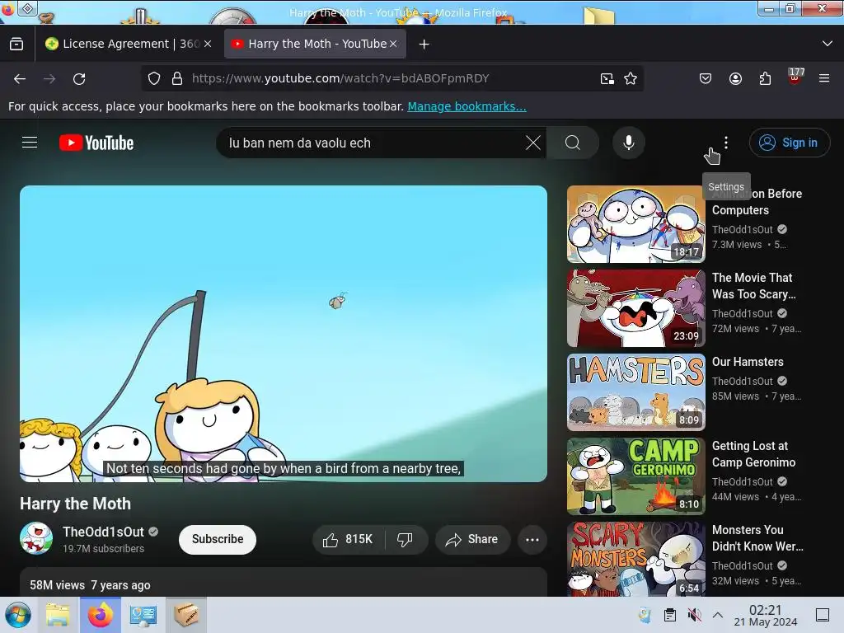Close the Harry the Moth tab
The image size is (844, 633).
point(393,44)
